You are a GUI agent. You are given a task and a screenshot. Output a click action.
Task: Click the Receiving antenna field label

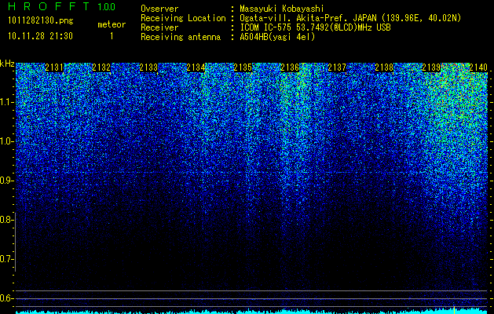click(181, 37)
